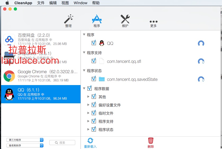Image resolution: width=222 pixels, height=149 pixels.
Task: Open the 视图 menu
Action: 65,3
